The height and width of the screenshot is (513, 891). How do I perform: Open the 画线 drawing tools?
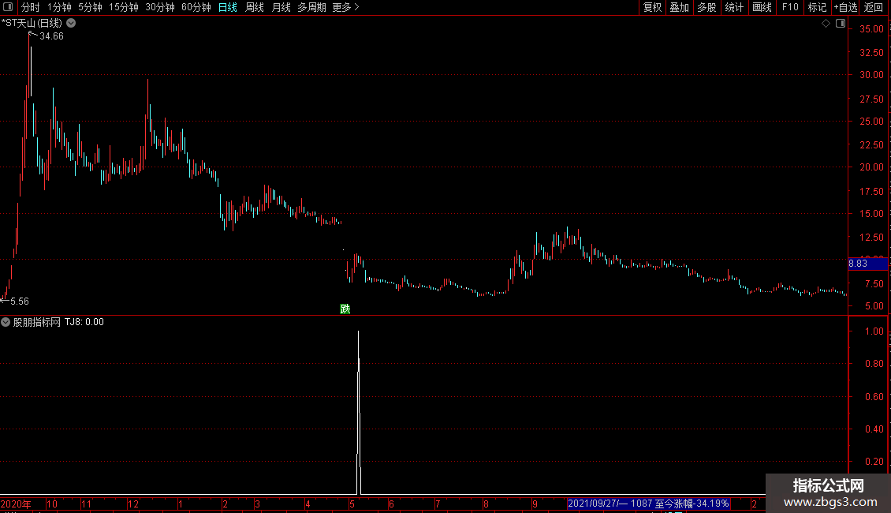[x=762, y=7]
